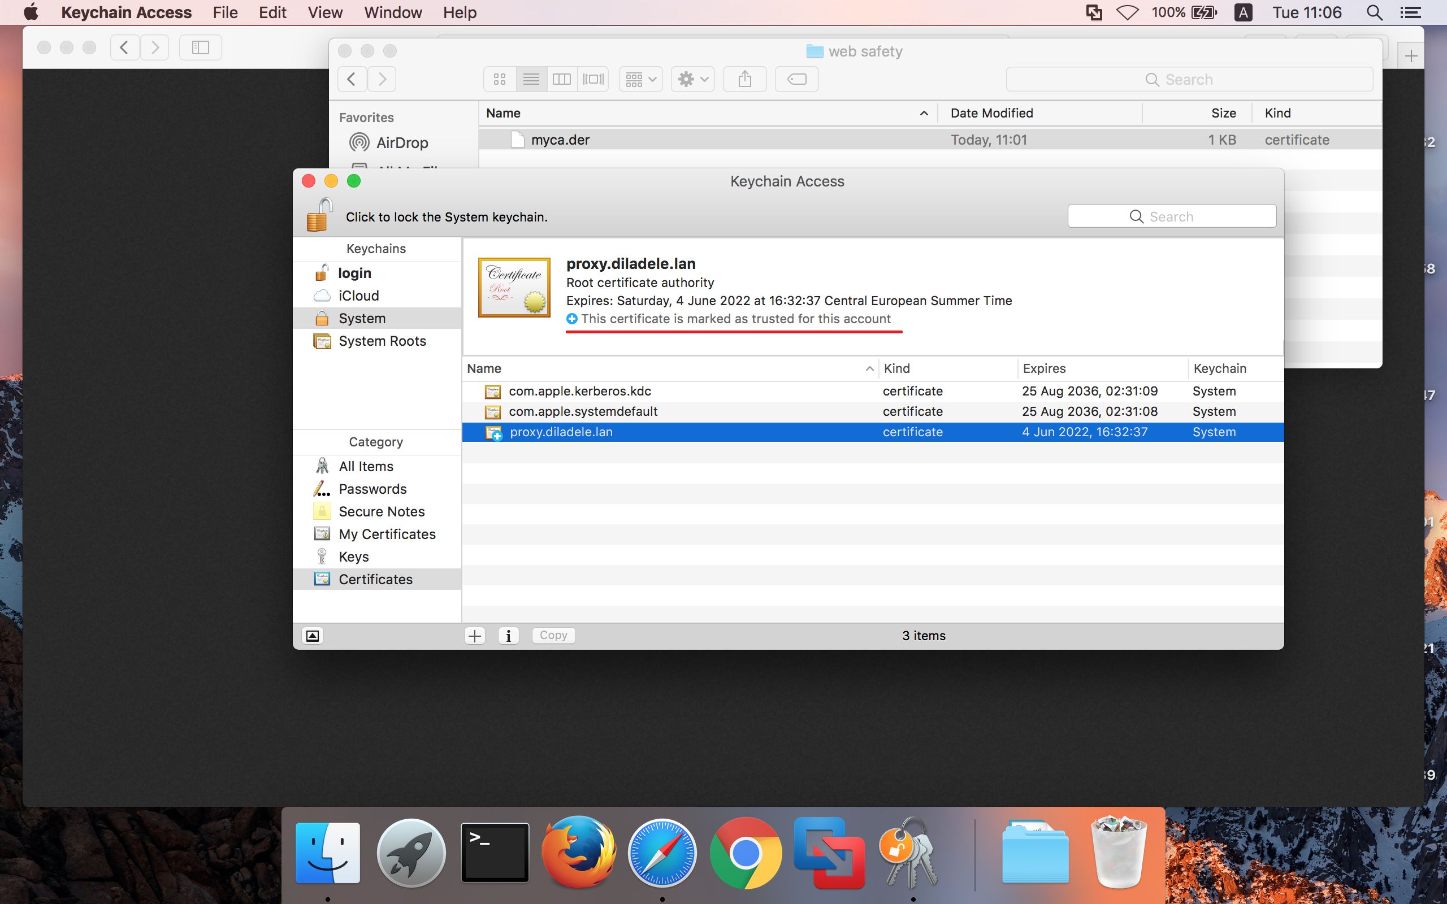Open Spotlight search in menu bar
The height and width of the screenshot is (904, 1447).
click(x=1375, y=12)
